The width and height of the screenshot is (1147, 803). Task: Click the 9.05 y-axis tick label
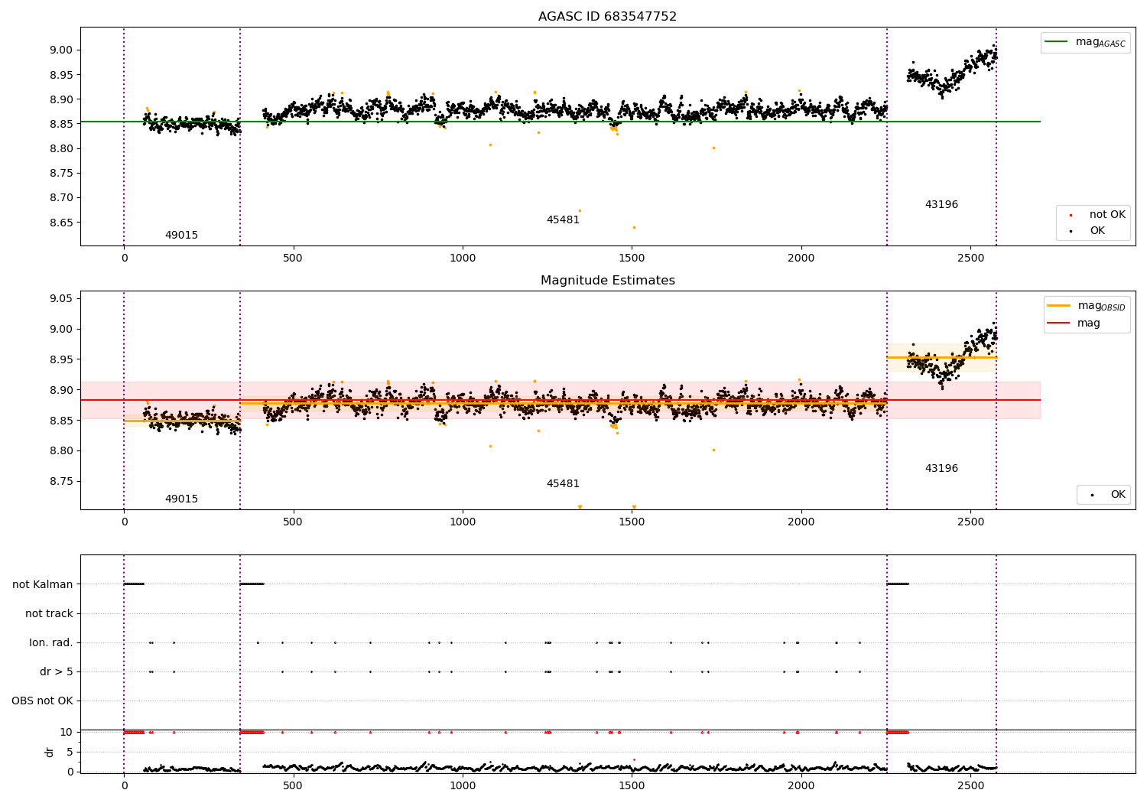pos(61,299)
